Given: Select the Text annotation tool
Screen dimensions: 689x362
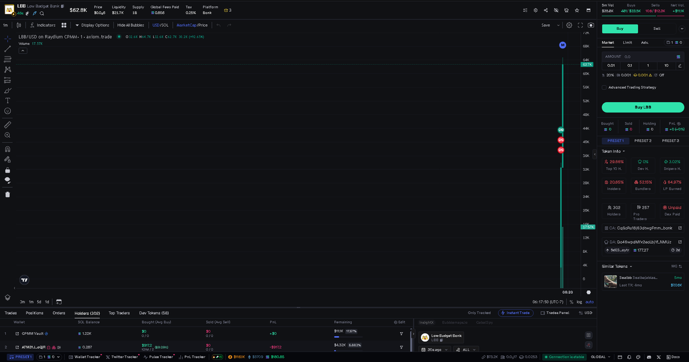Looking at the screenshot, I should [x=7, y=100].
